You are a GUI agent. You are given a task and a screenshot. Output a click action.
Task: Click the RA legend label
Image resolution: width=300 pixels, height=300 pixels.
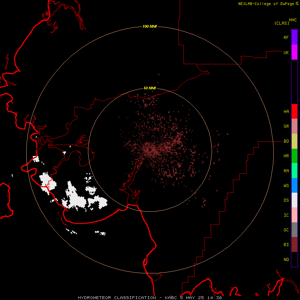286,171
